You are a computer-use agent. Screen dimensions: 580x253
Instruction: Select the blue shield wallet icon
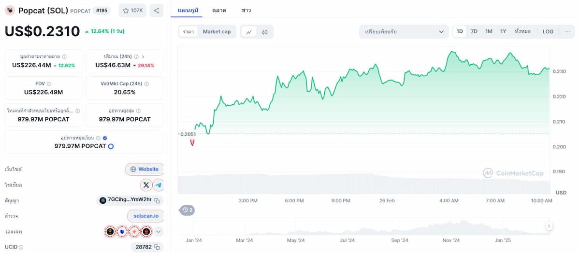(x=123, y=231)
